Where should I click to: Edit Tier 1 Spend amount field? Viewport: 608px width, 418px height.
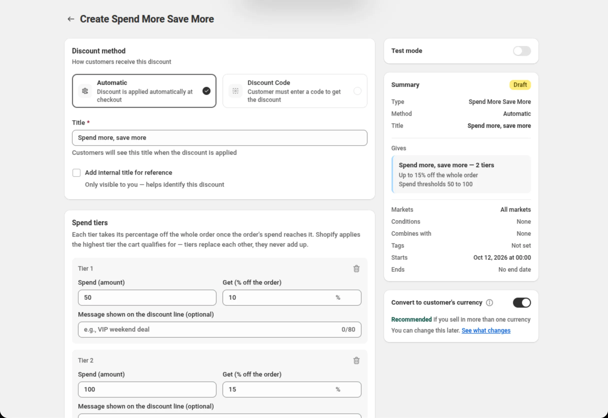[147, 298]
